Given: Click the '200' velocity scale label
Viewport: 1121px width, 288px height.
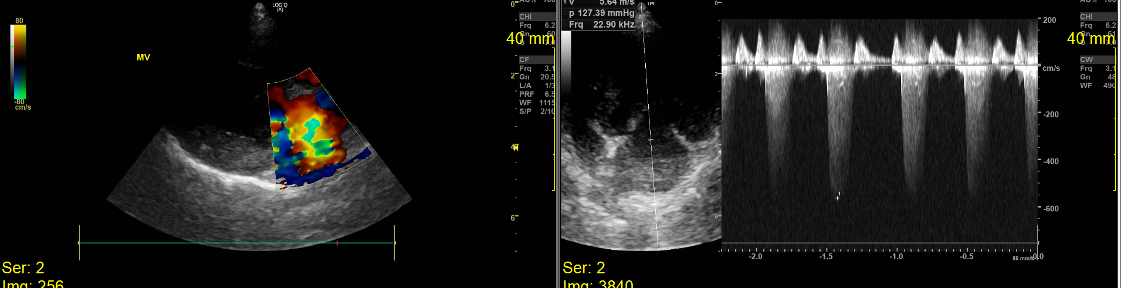Looking at the screenshot, I should point(1049,20).
